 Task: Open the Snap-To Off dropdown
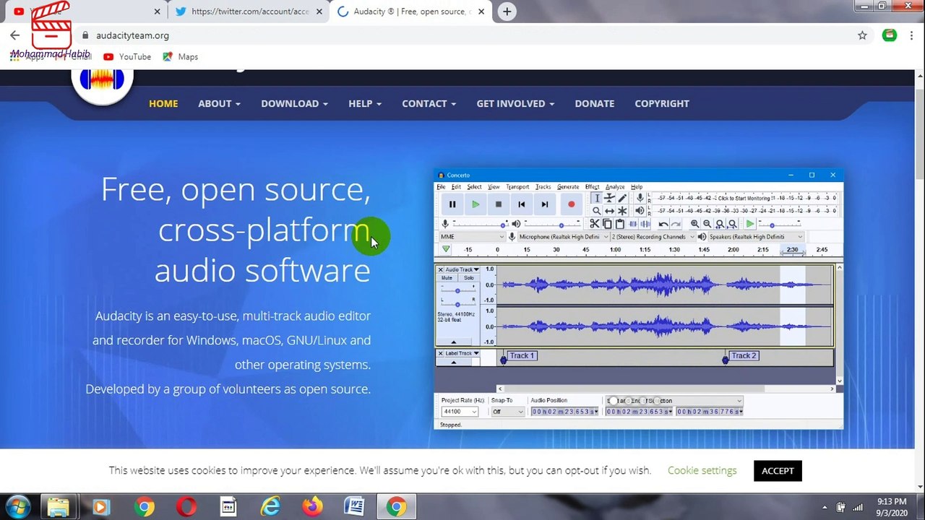pyautogui.click(x=507, y=412)
